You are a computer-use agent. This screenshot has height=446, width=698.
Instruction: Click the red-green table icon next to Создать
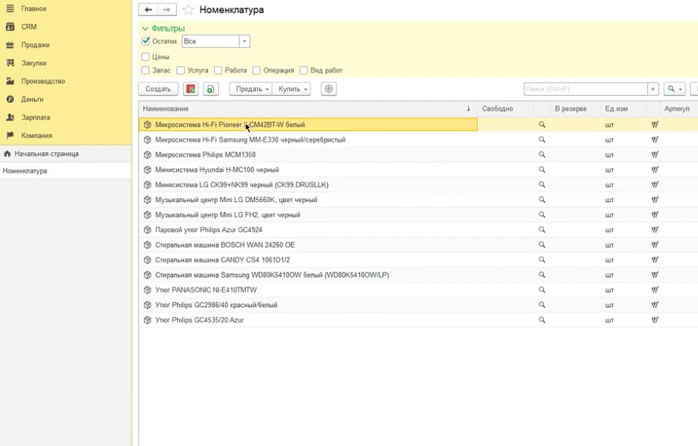(x=190, y=89)
